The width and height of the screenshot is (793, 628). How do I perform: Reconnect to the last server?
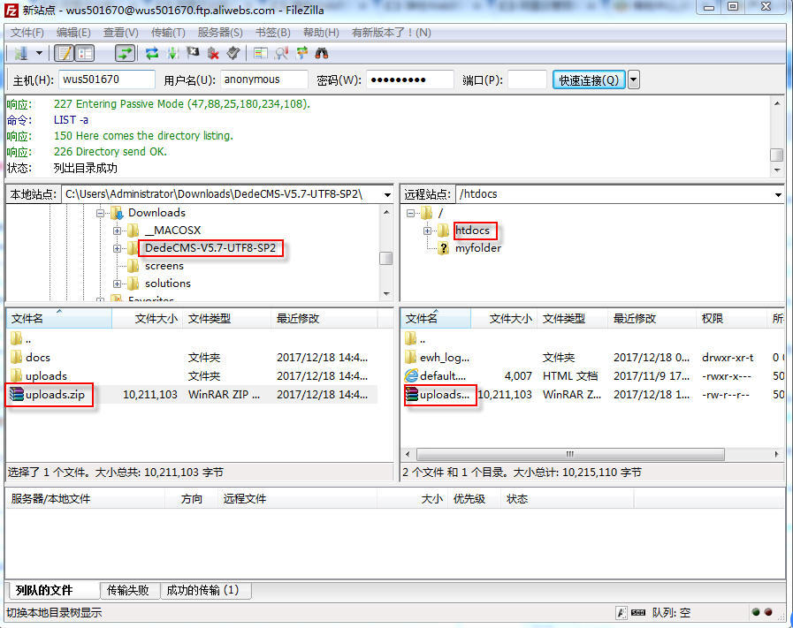point(233,53)
